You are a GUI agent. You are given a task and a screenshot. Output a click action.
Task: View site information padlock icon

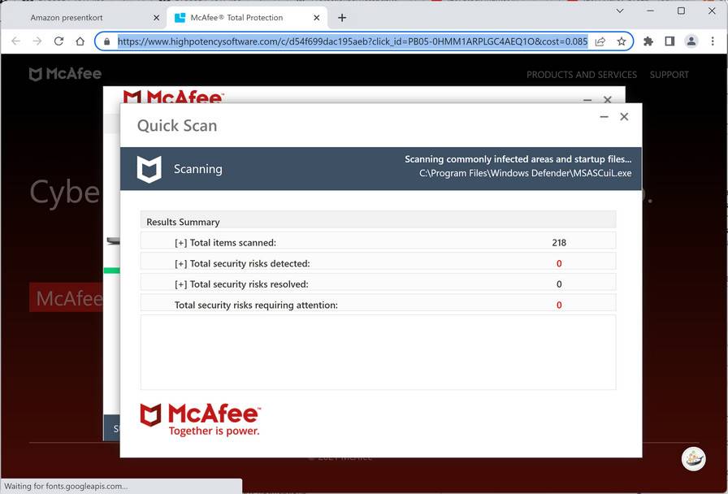tap(107, 41)
